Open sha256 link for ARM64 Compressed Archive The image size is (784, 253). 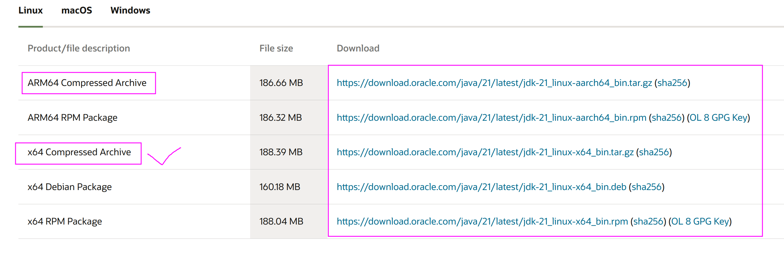pos(672,83)
